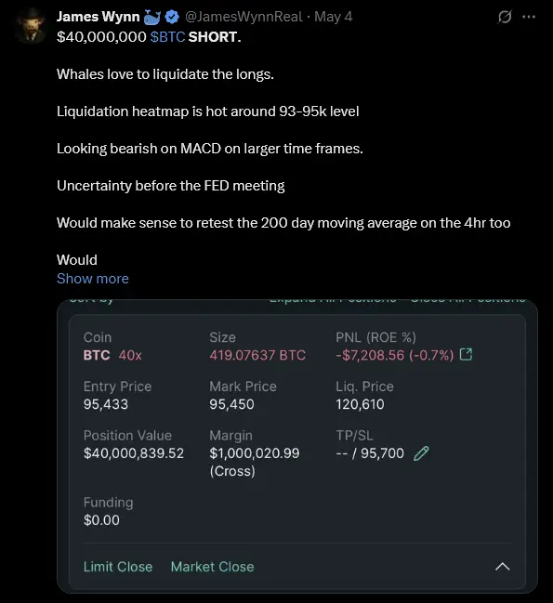Open the @JamesWynnReal handle link
Screen dimensions: 553x603
tap(244, 17)
